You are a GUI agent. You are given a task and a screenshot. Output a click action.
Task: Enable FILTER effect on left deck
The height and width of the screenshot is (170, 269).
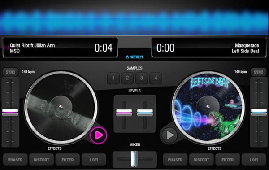click(x=68, y=160)
